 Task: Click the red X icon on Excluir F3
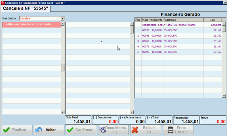[135, 130]
